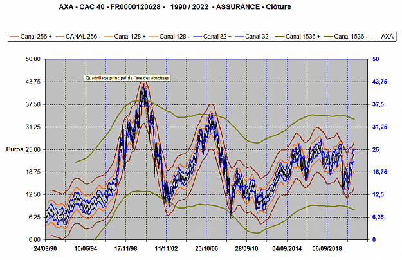The image size is (402, 260).
Task: Click the 43,75 left axis label
Action: tap(33, 82)
